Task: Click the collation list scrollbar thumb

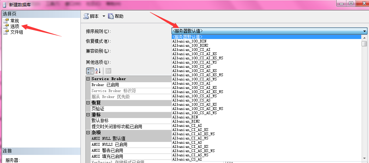Action: point(364,44)
